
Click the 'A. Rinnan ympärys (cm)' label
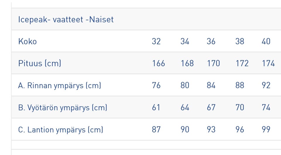(x=60, y=86)
